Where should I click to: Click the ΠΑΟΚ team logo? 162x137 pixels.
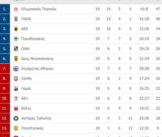pyautogui.click(x=16, y=19)
